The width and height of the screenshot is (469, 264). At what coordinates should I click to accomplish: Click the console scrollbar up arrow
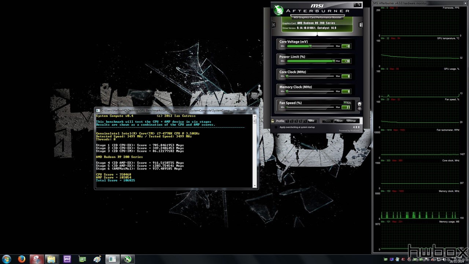pos(255,117)
